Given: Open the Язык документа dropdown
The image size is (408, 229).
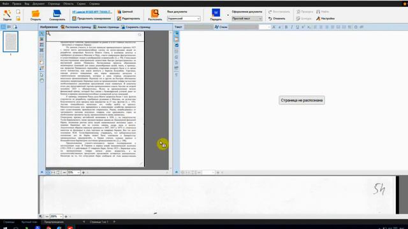Looking at the screenshot, I should click(184, 18).
